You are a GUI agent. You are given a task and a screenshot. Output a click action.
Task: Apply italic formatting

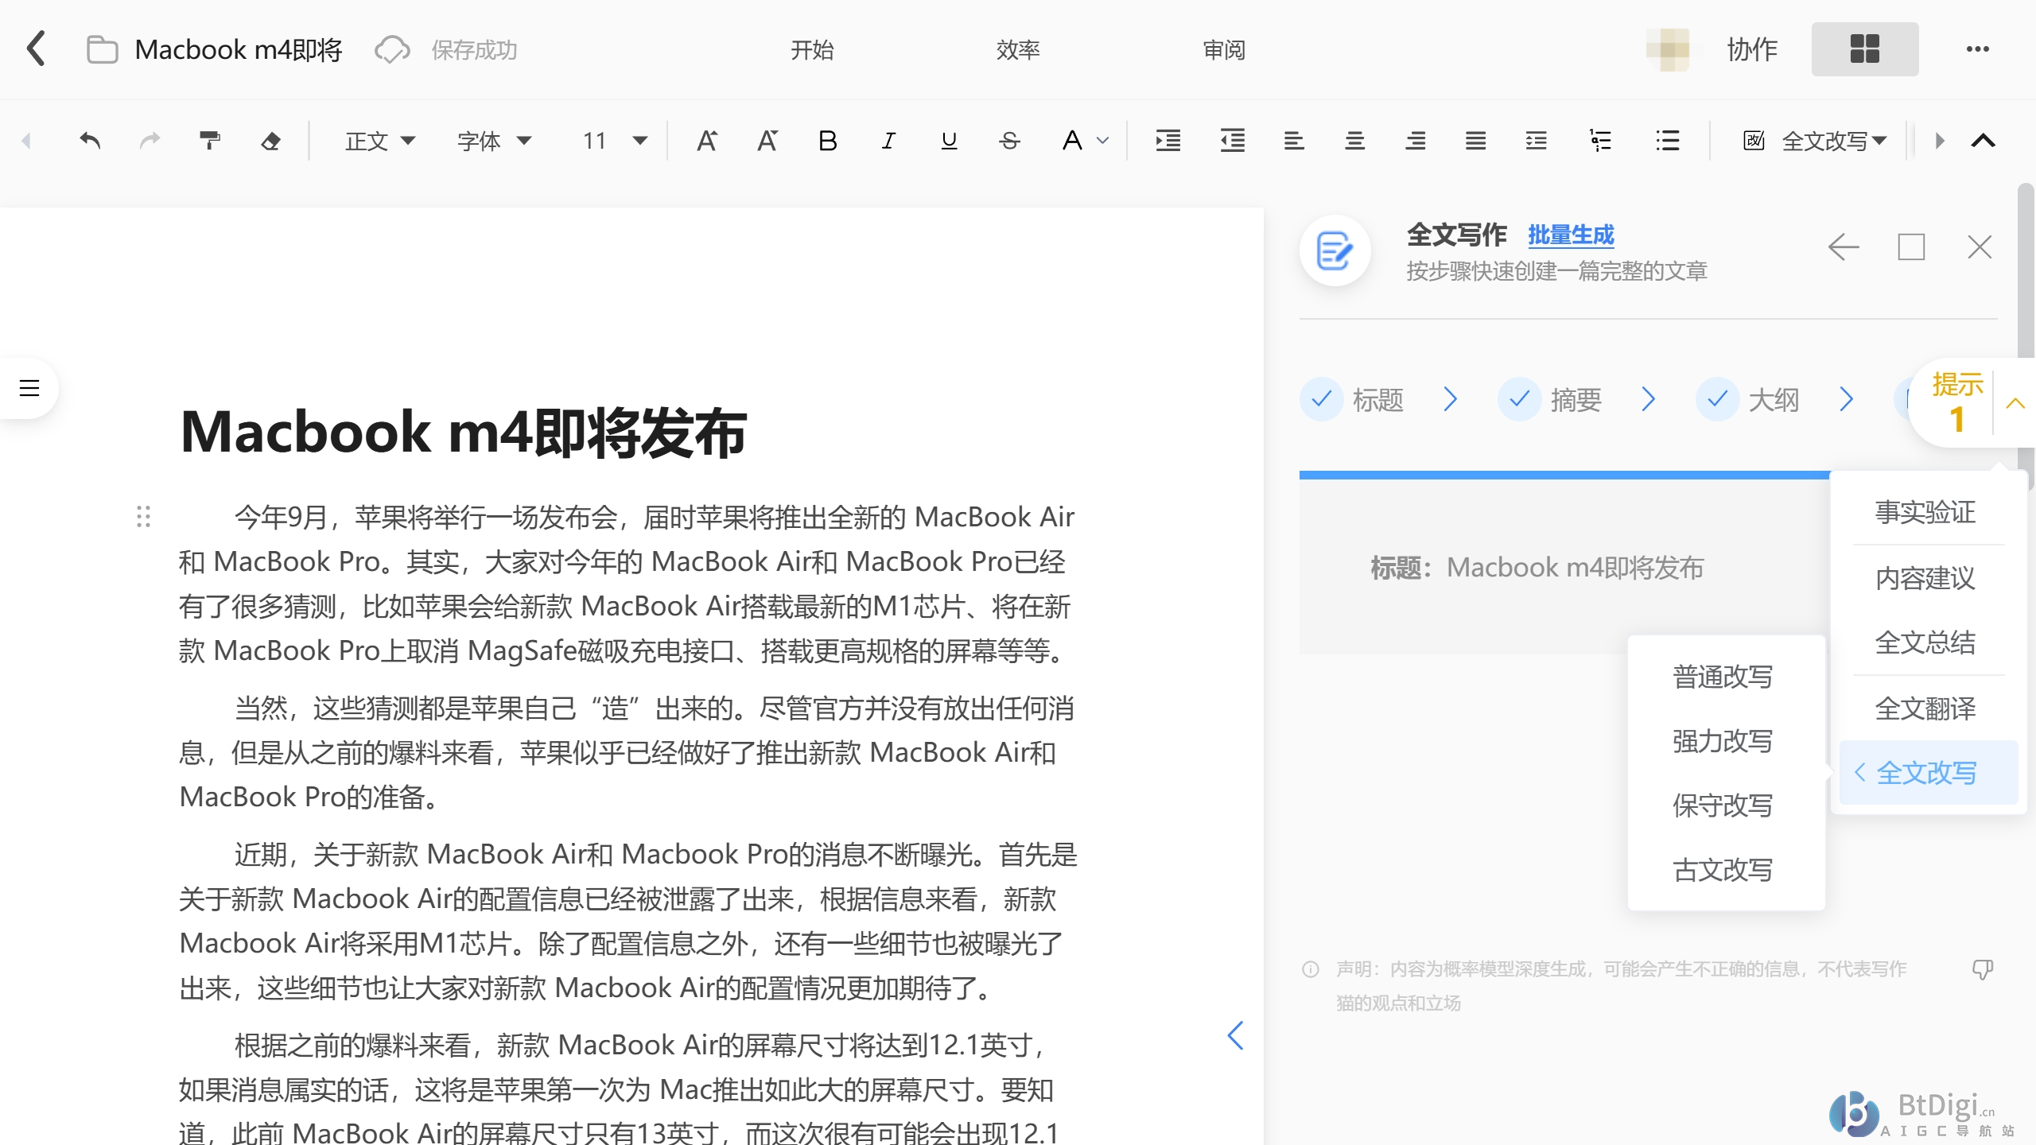[x=888, y=141]
